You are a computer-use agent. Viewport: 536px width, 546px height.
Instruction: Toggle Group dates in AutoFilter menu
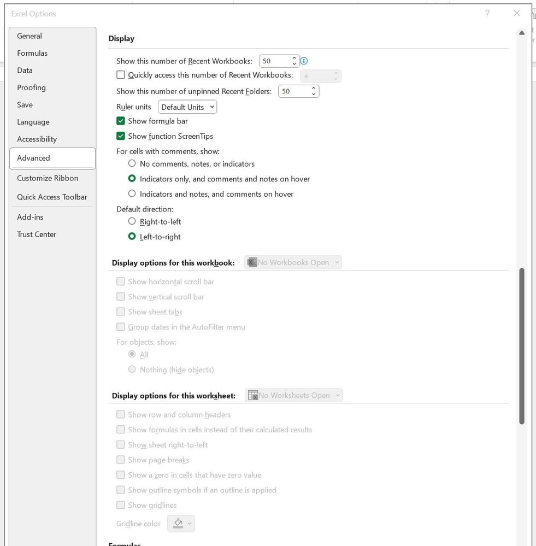click(x=120, y=327)
